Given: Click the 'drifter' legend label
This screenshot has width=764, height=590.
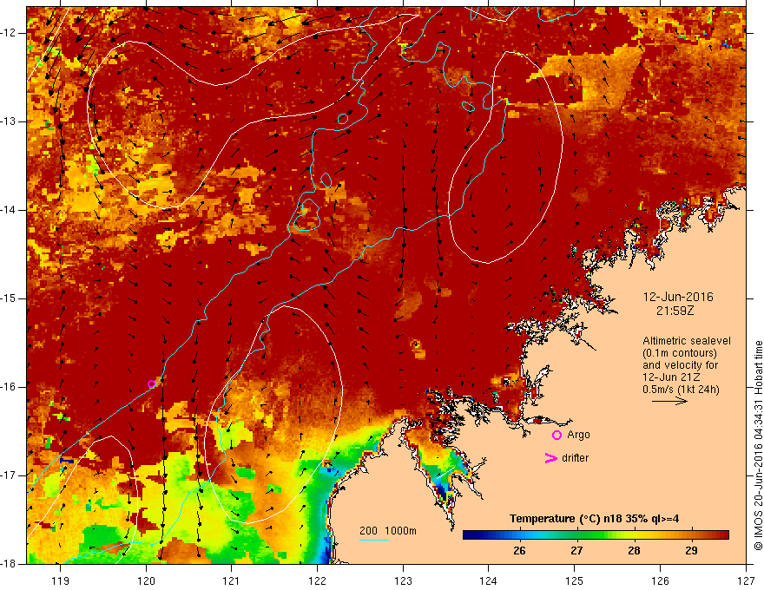Looking at the screenshot, I should click(x=575, y=458).
